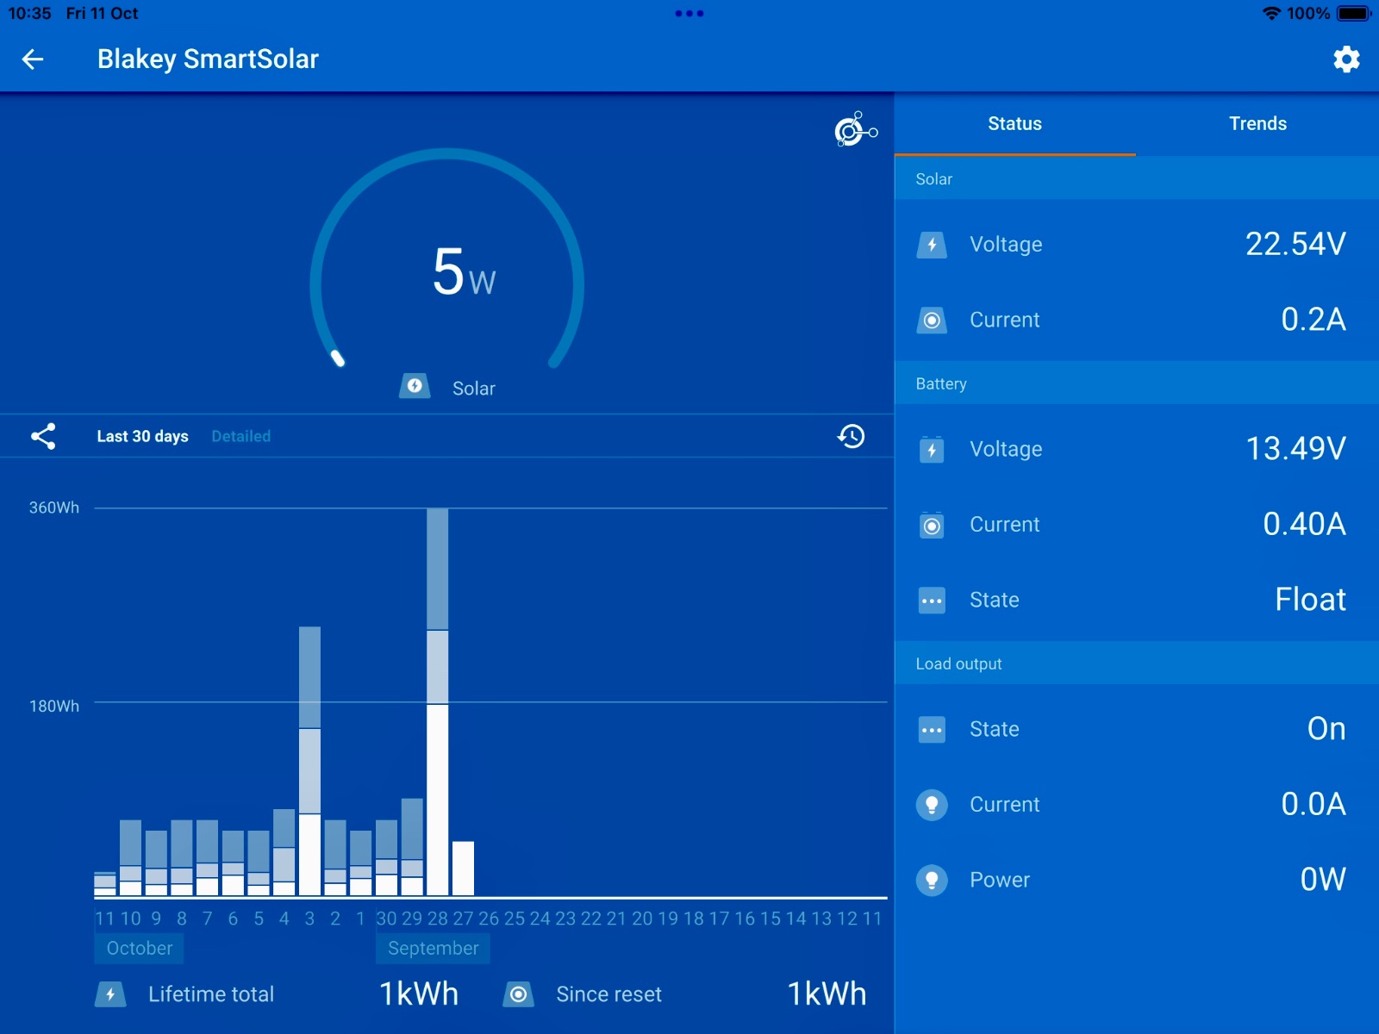Select the 3 October bar

pos(309,761)
